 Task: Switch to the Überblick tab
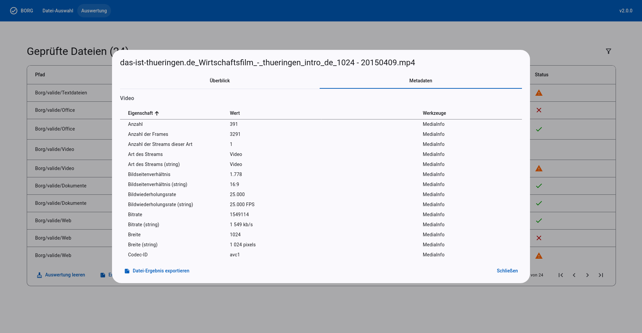[x=220, y=81]
